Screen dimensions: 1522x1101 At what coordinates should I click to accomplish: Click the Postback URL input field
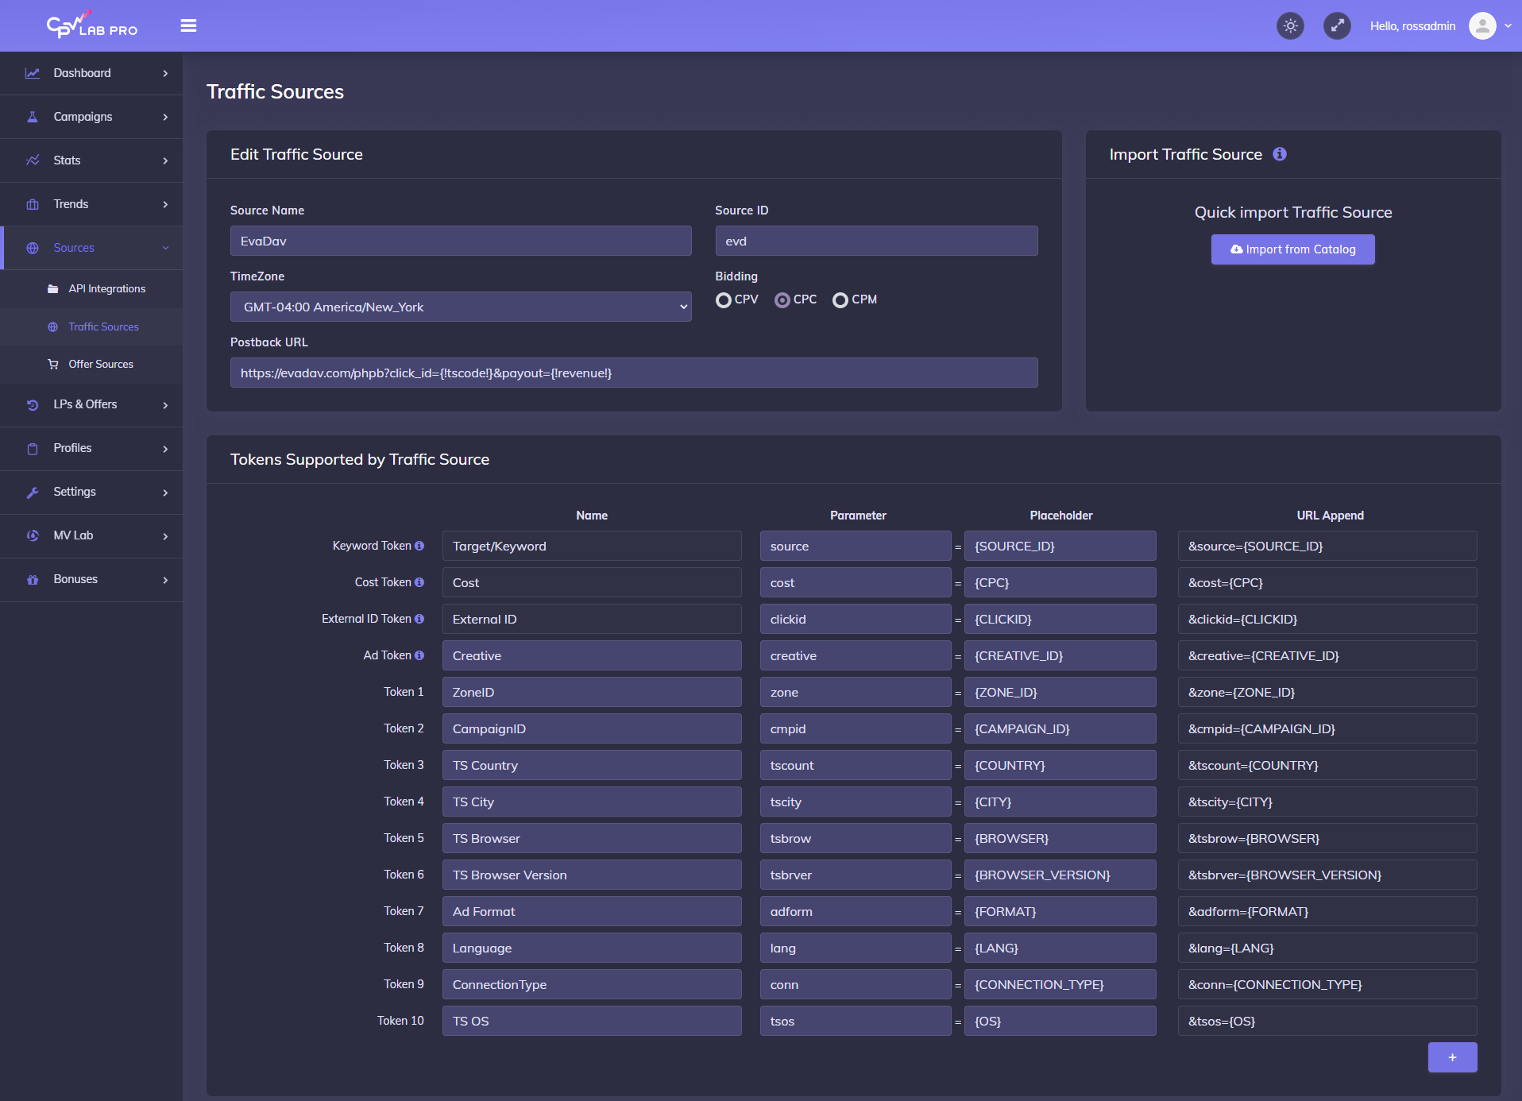point(633,373)
